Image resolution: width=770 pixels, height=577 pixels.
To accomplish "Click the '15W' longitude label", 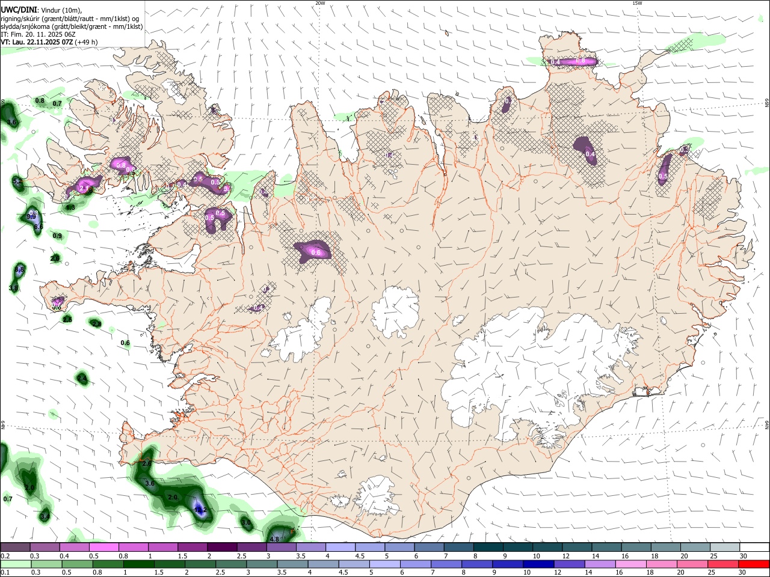I will pos(637,3).
